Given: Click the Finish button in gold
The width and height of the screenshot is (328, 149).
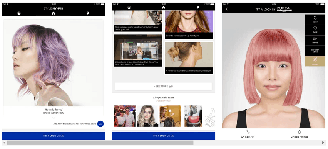Looking at the screenshot, I should pos(315,61).
